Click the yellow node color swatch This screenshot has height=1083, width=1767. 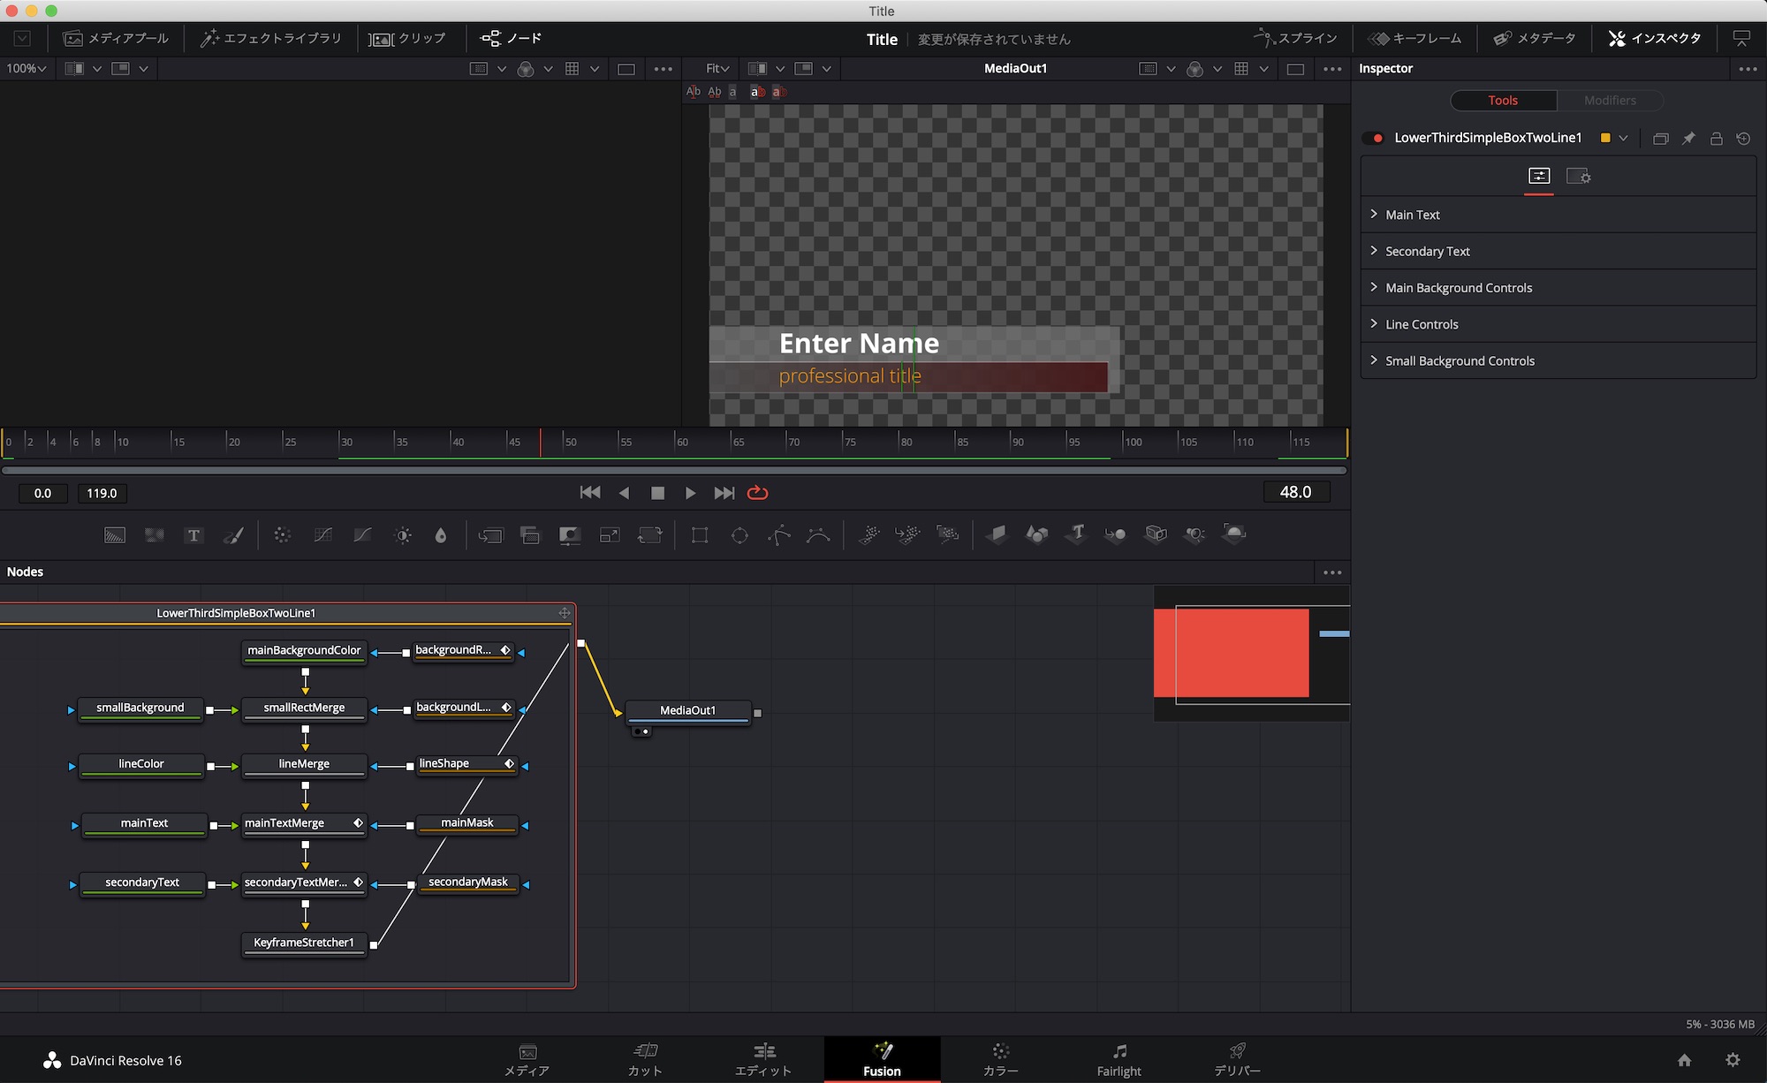click(x=1605, y=138)
